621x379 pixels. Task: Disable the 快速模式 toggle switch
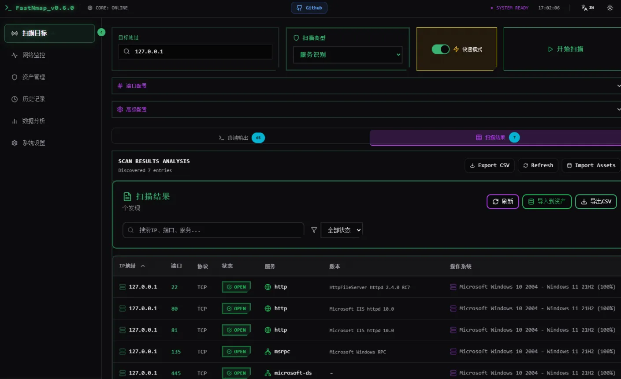tap(440, 49)
